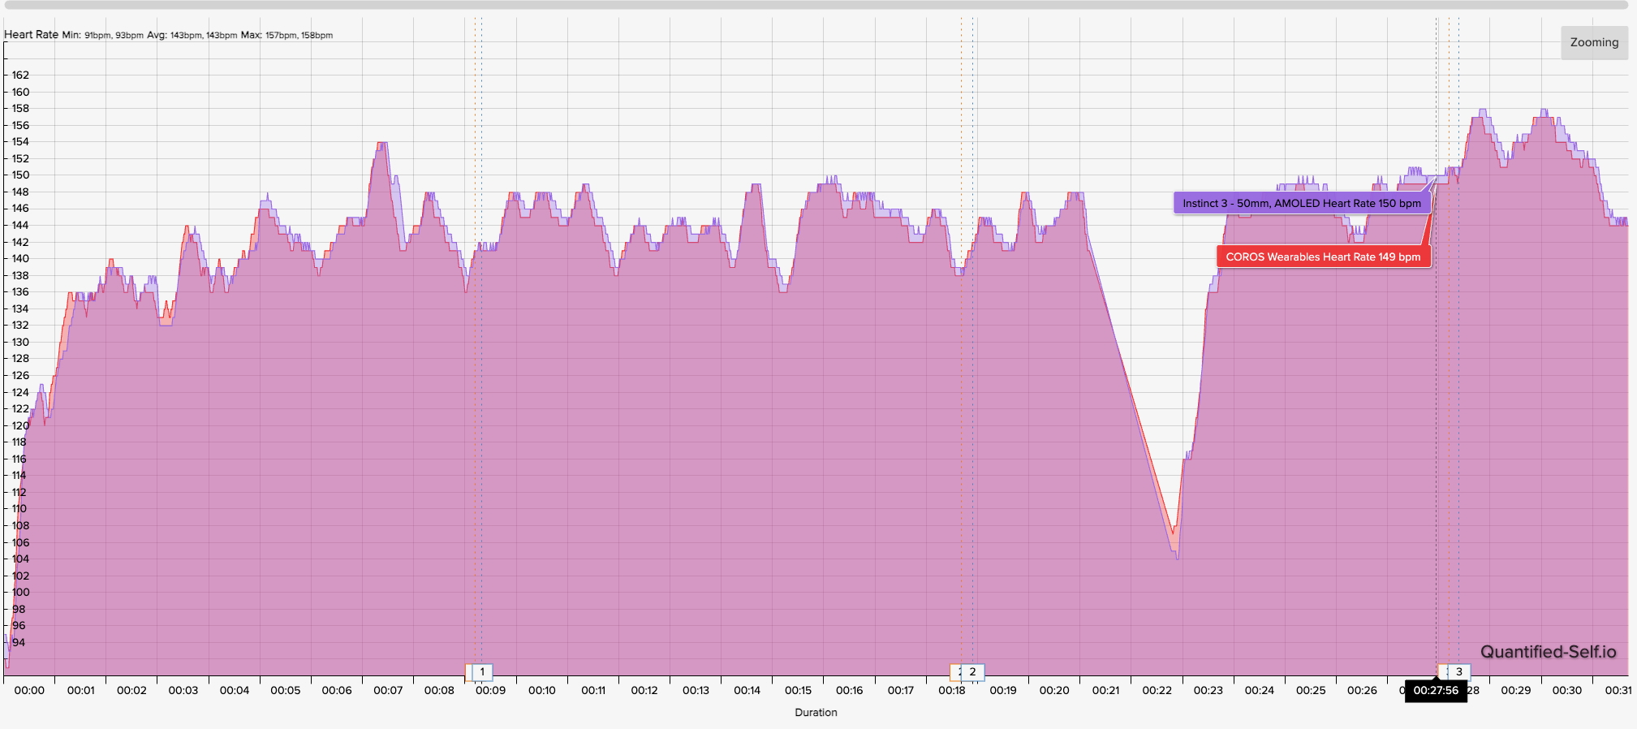Click the 94 heart rate axis value
The height and width of the screenshot is (729, 1637).
pyautogui.click(x=18, y=642)
